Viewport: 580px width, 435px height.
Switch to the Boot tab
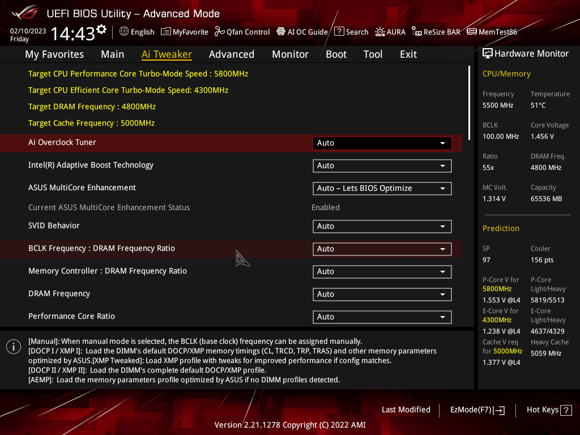336,54
